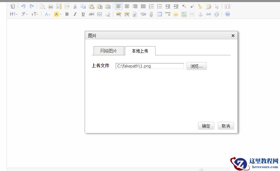Insert a table
The image size is (280, 171).
[x=160, y=14]
